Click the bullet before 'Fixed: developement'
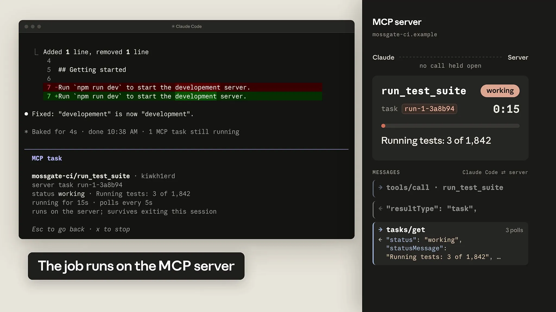Image resolution: width=556 pixels, height=312 pixels. [26, 114]
